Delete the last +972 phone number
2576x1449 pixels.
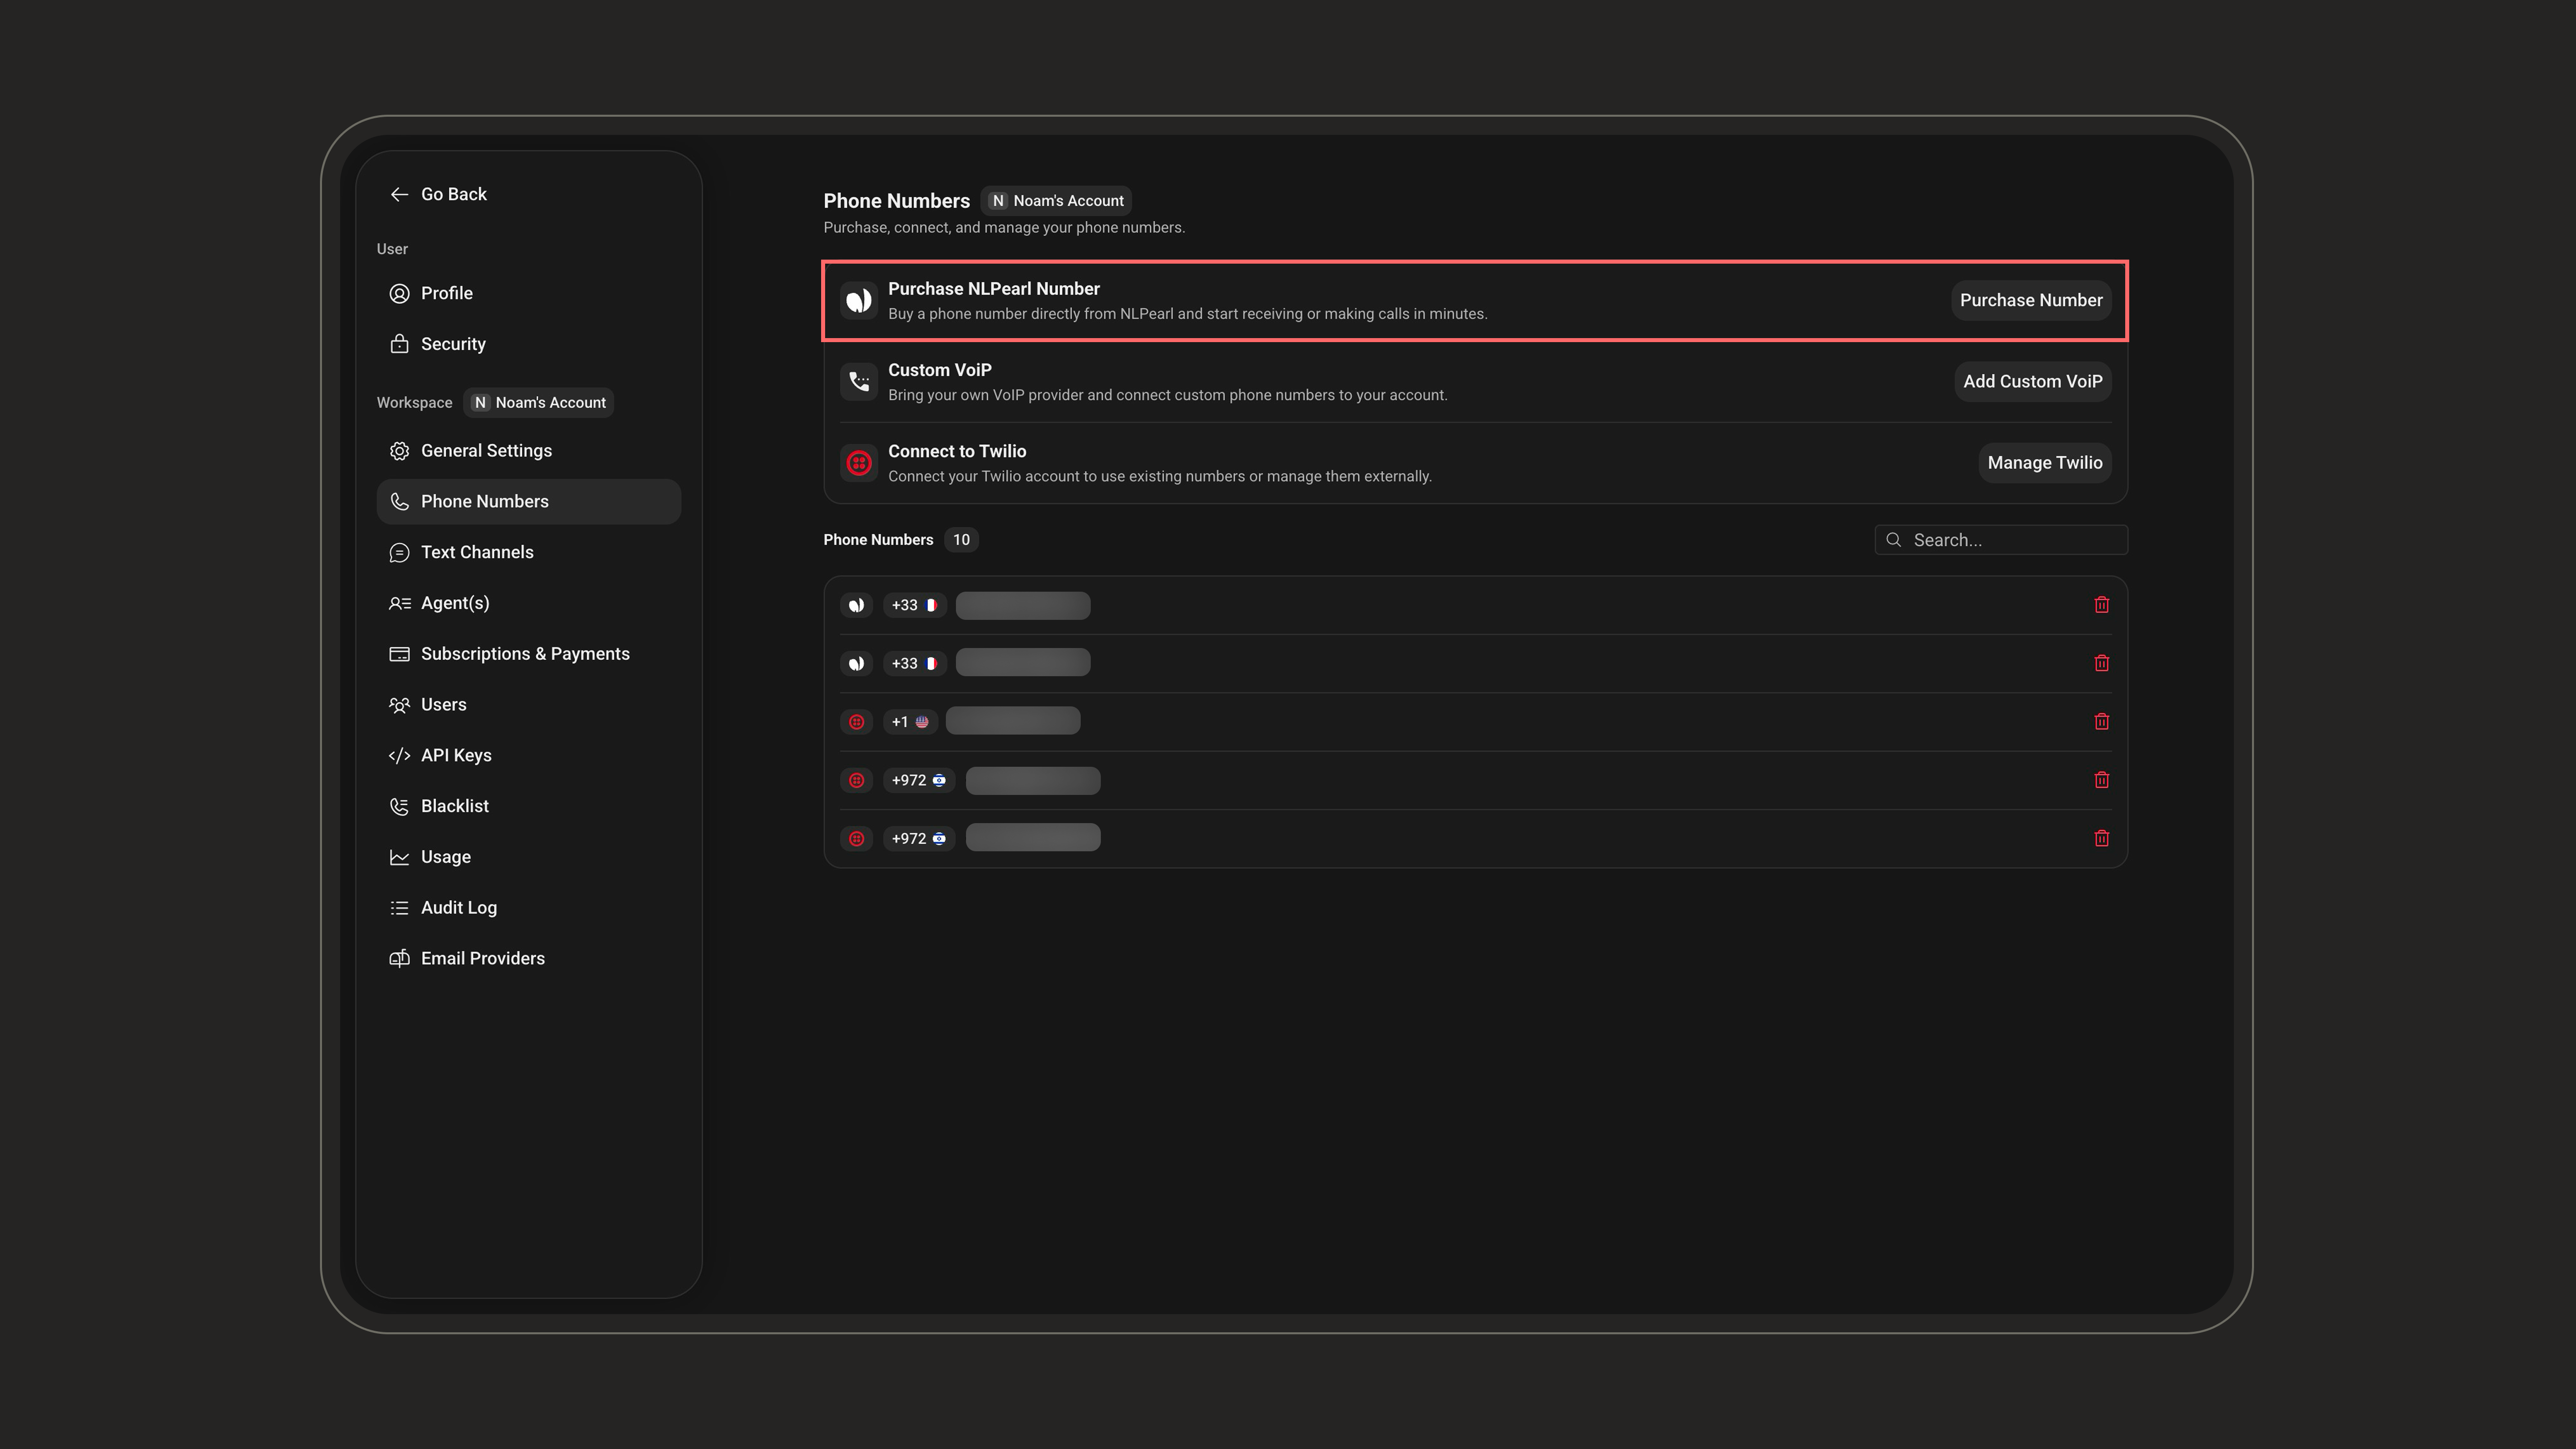(2101, 838)
